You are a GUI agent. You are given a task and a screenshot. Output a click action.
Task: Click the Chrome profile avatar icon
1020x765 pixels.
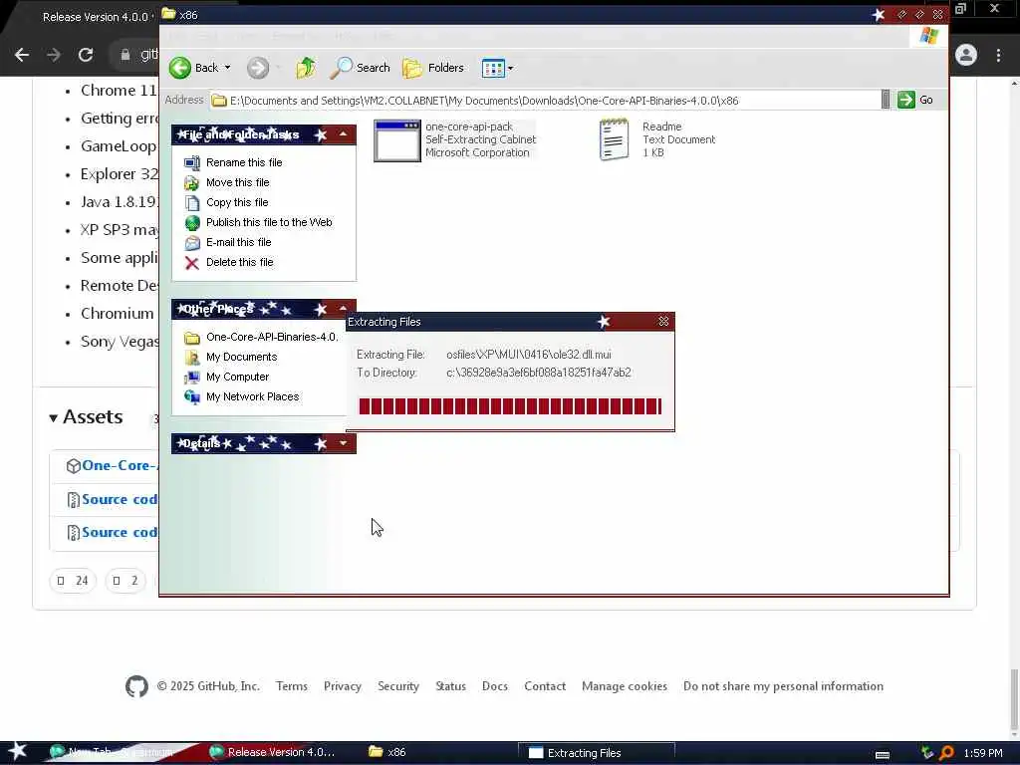pos(966,55)
